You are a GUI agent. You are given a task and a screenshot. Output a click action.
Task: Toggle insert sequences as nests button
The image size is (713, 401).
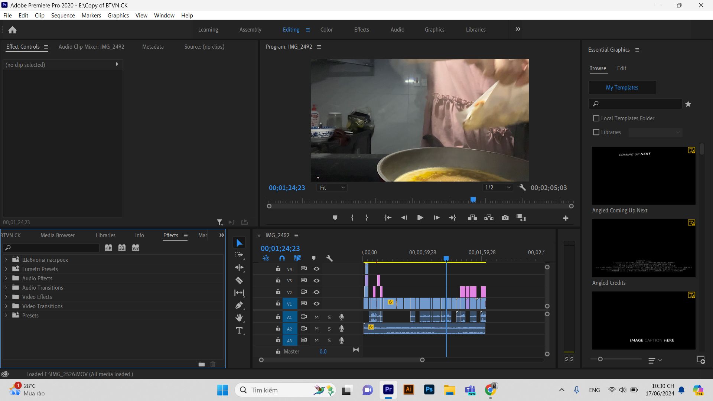266,258
